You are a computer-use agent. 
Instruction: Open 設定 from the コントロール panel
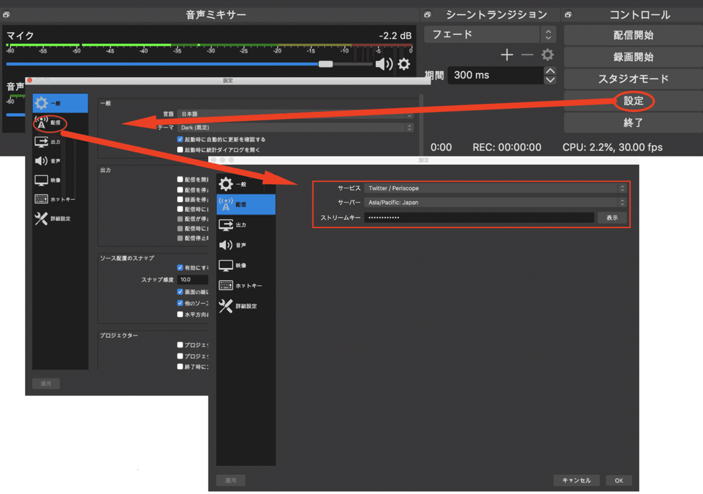(x=633, y=101)
